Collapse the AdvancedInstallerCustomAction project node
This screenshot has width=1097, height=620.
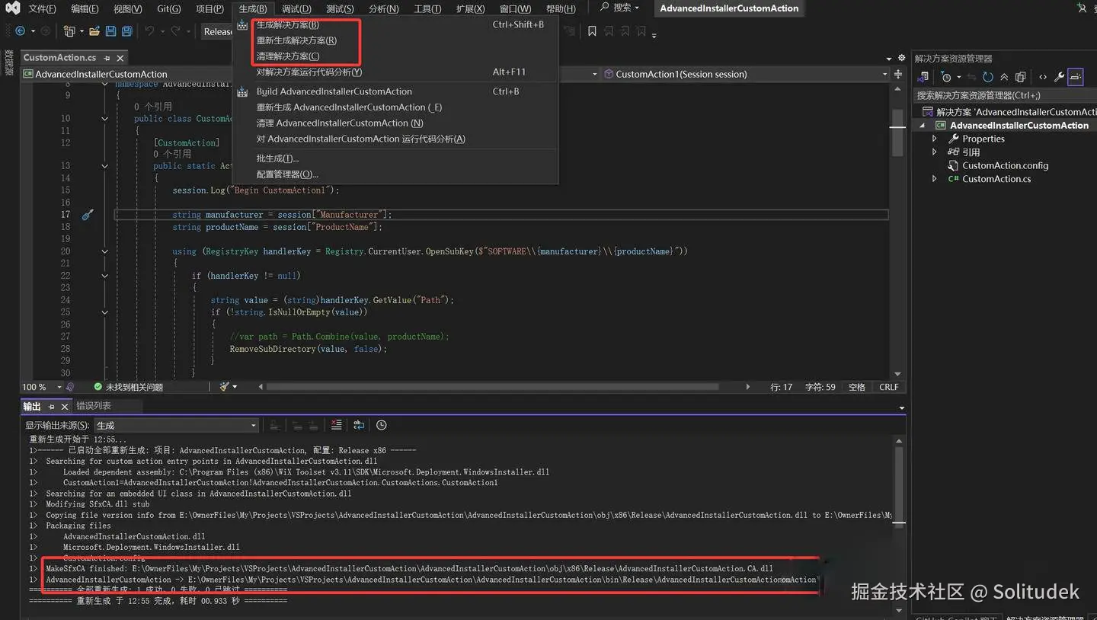923,126
